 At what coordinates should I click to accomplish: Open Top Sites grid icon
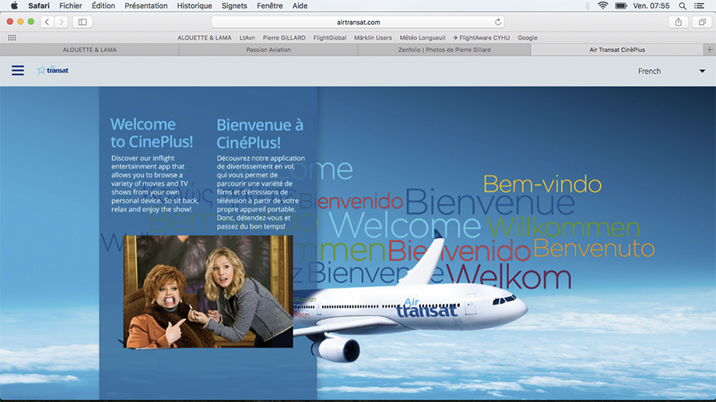coord(12,38)
